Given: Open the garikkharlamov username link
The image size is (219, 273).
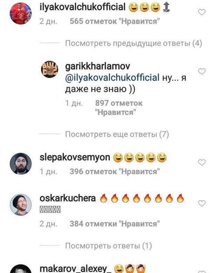Looking at the screenshot, I should (x=98, y=66).
